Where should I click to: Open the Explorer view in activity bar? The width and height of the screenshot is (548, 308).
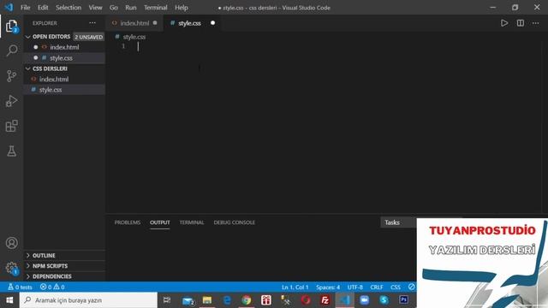click(11, 26)
